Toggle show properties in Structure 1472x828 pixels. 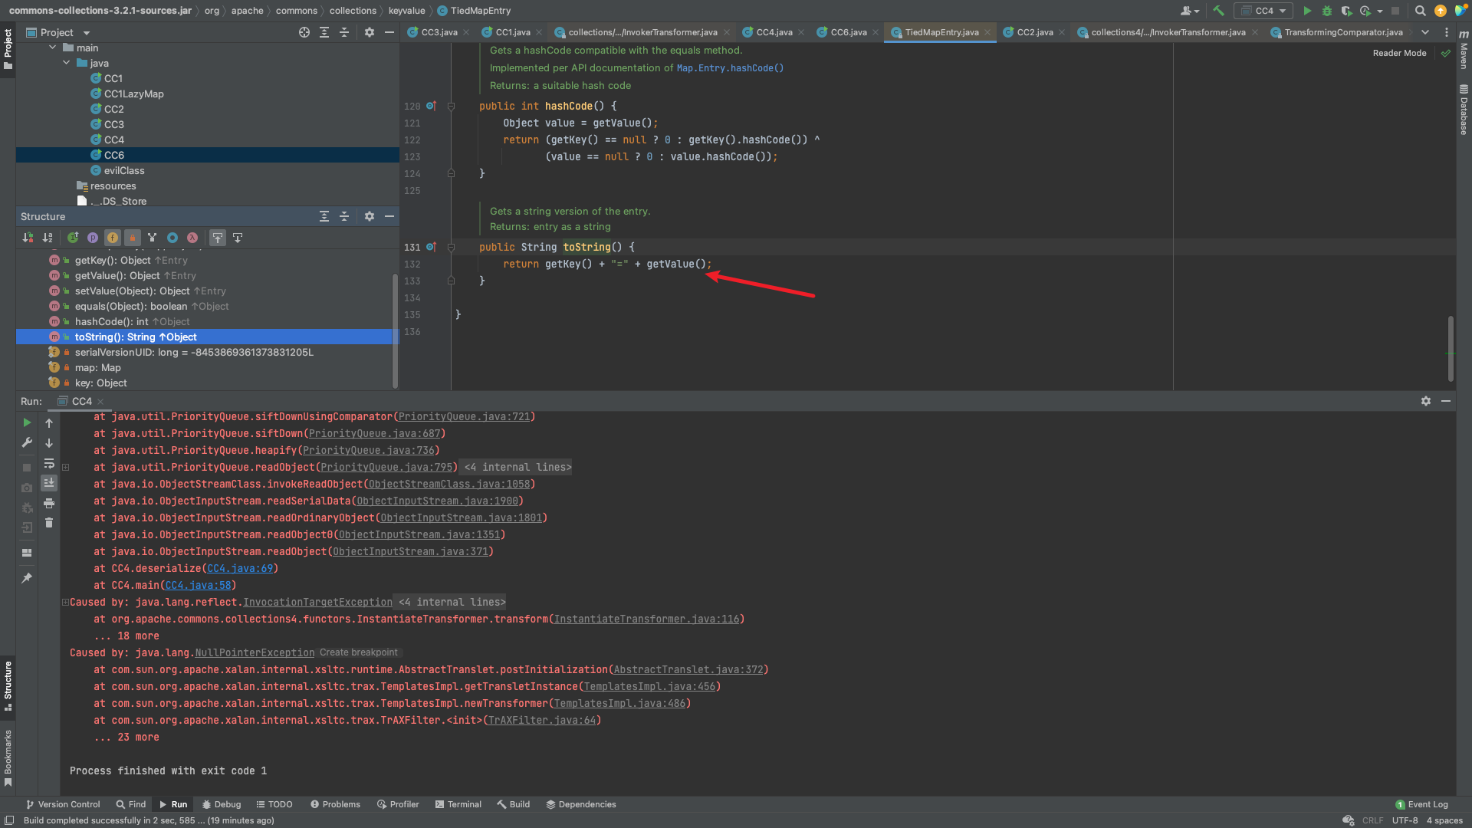click(x=93, y=238)
